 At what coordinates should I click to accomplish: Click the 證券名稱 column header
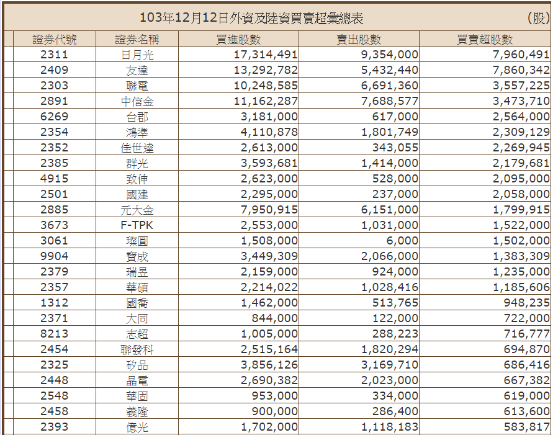click(x=137, y=39)
